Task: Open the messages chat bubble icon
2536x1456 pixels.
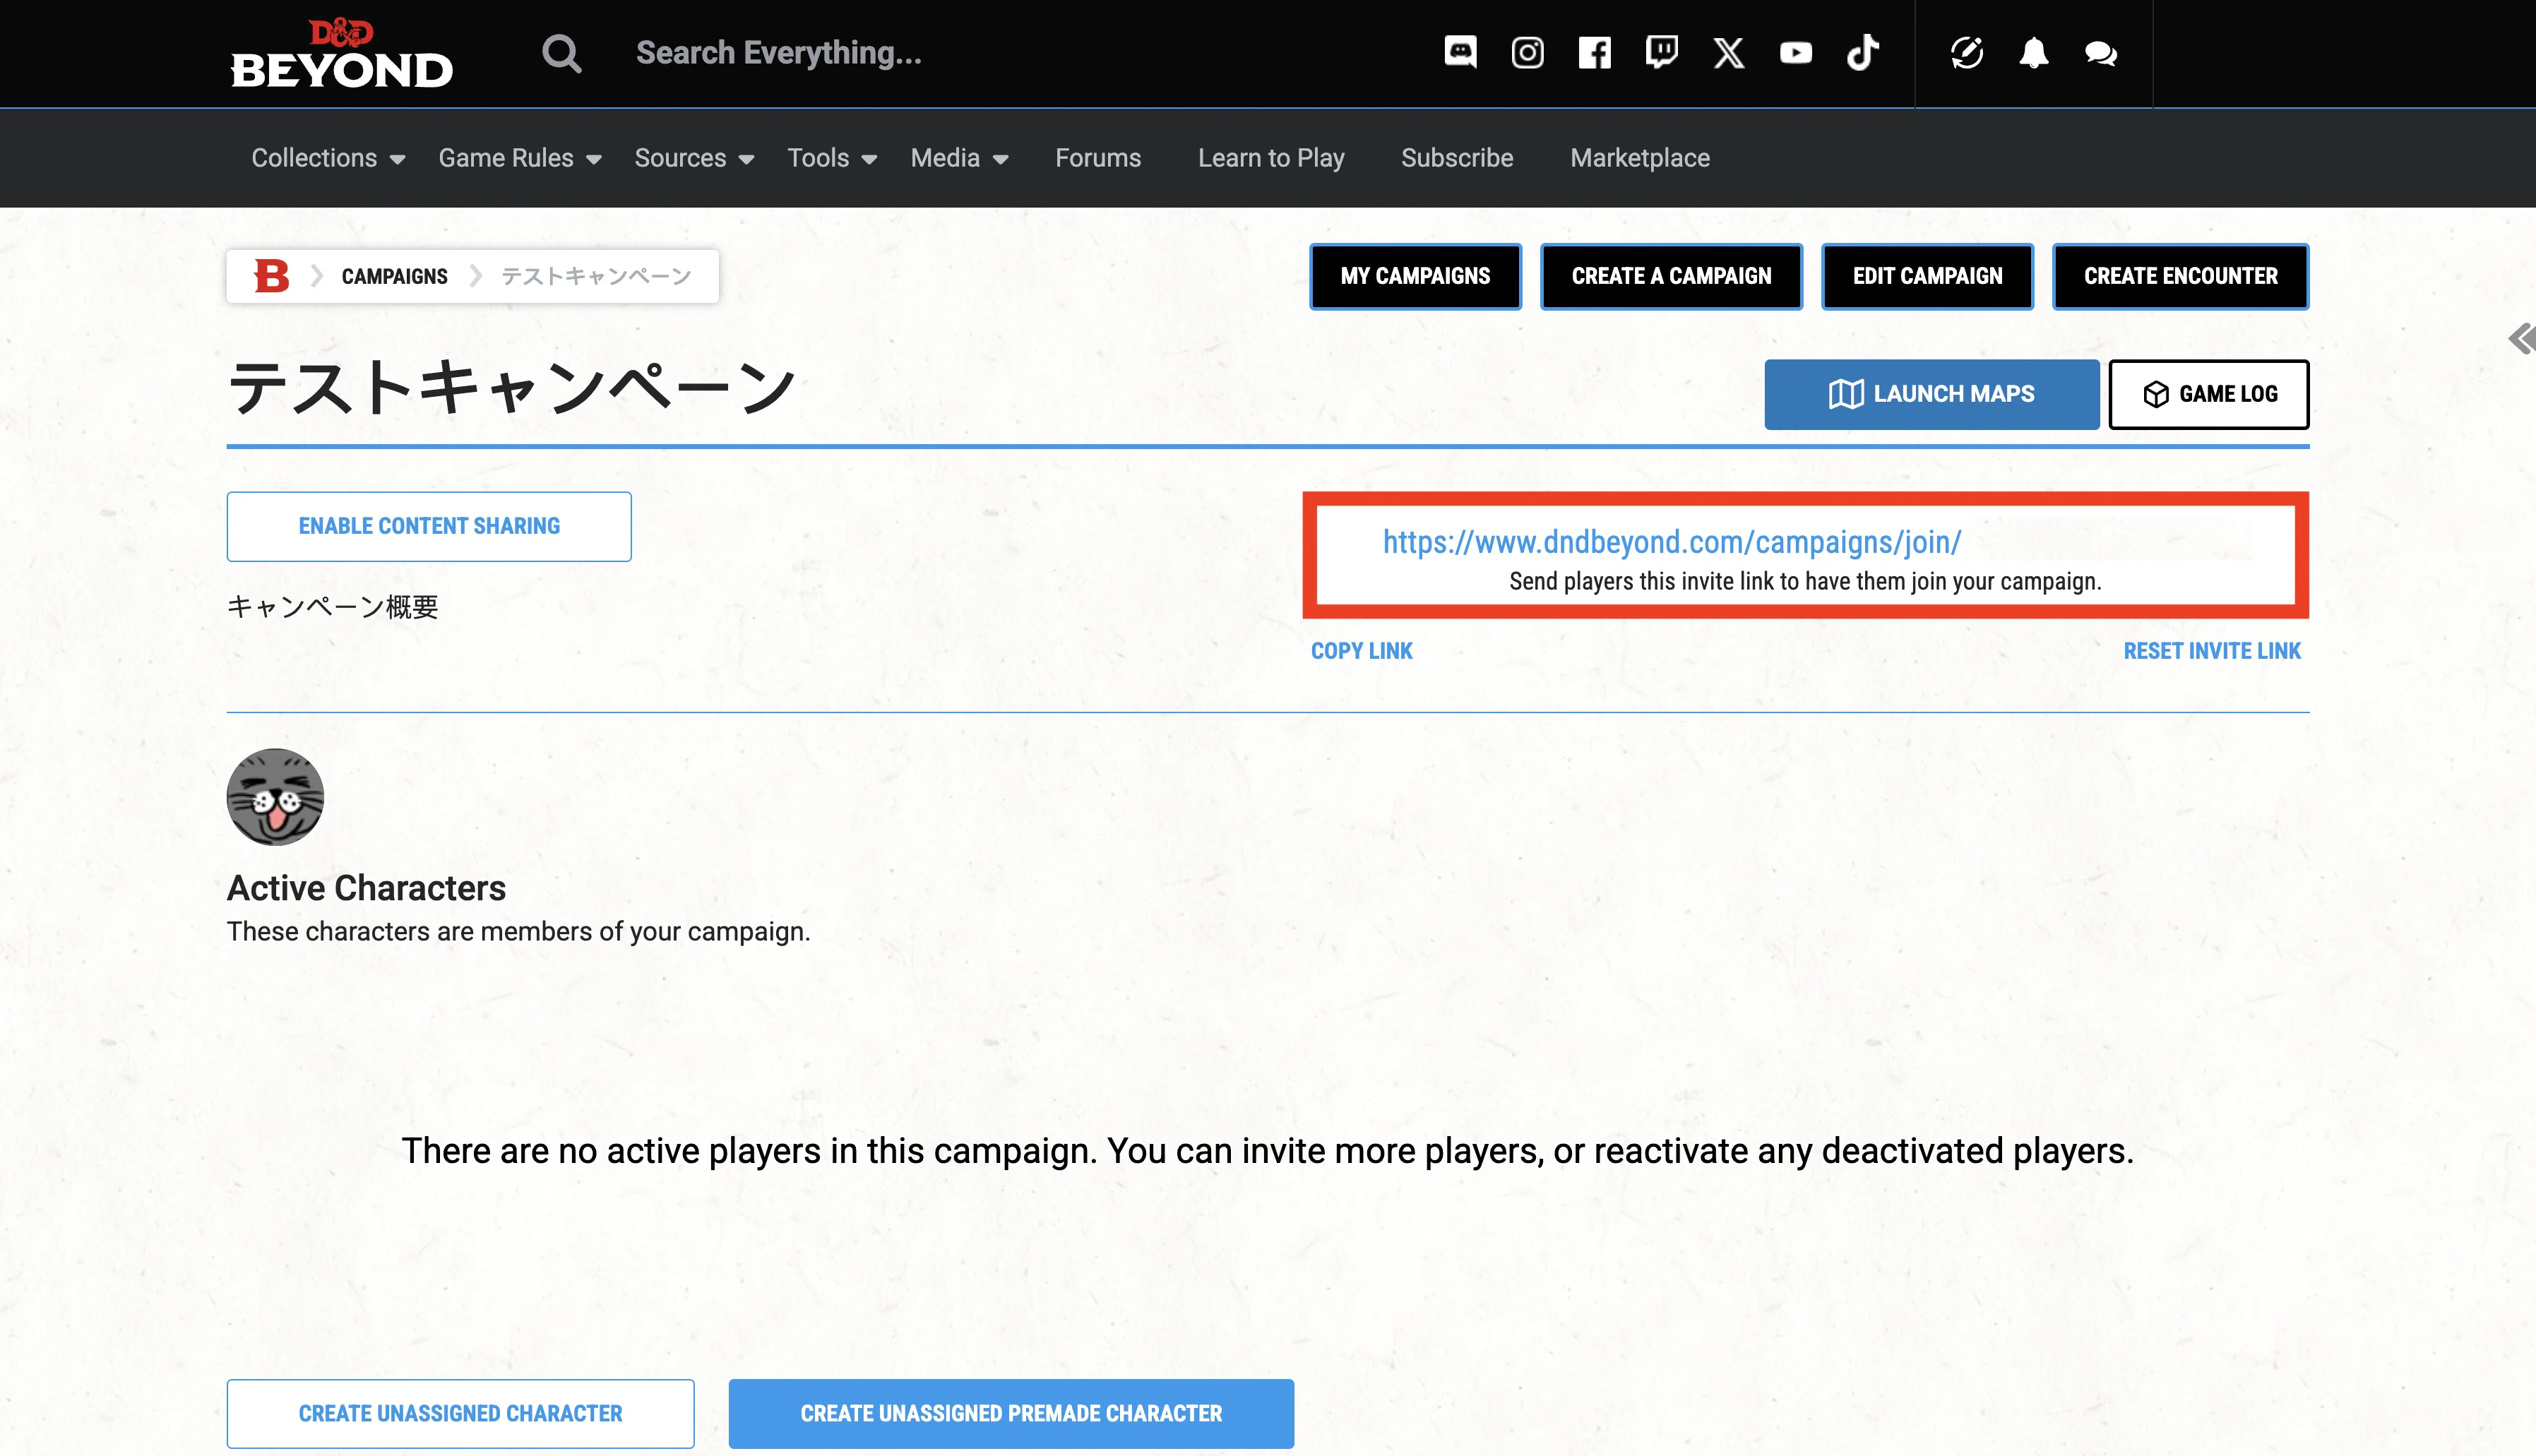Action: pyautogui.click(x=2100, y=53)
